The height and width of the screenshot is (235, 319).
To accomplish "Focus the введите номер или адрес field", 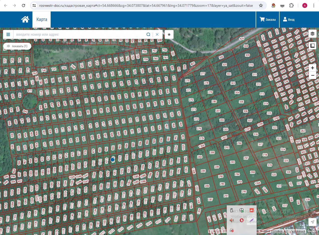I will (79, 34).
